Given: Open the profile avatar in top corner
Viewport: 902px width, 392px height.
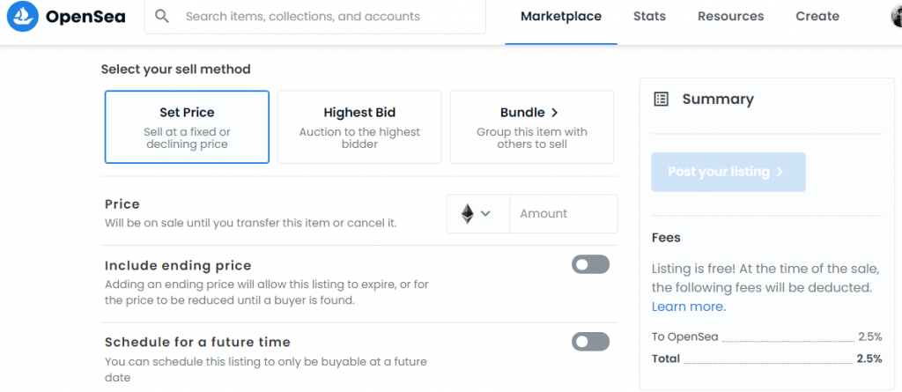Looking at the screenshot, I should [x=896, y=17].
